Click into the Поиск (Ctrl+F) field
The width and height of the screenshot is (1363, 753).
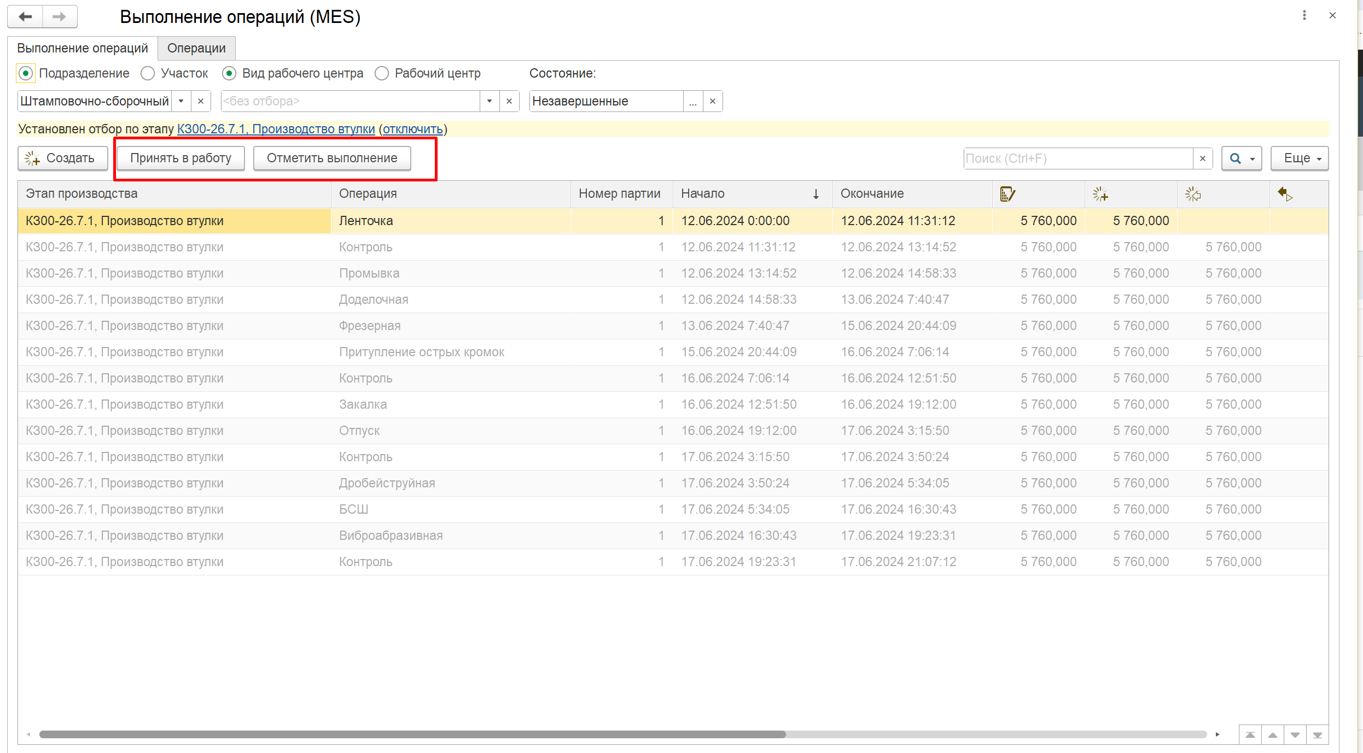pos(1077,158)
